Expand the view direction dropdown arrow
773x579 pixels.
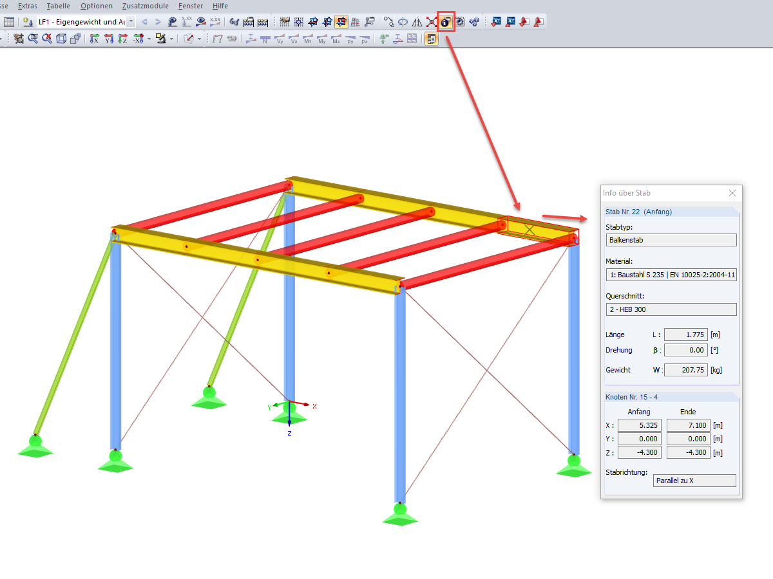click(148, 39)
